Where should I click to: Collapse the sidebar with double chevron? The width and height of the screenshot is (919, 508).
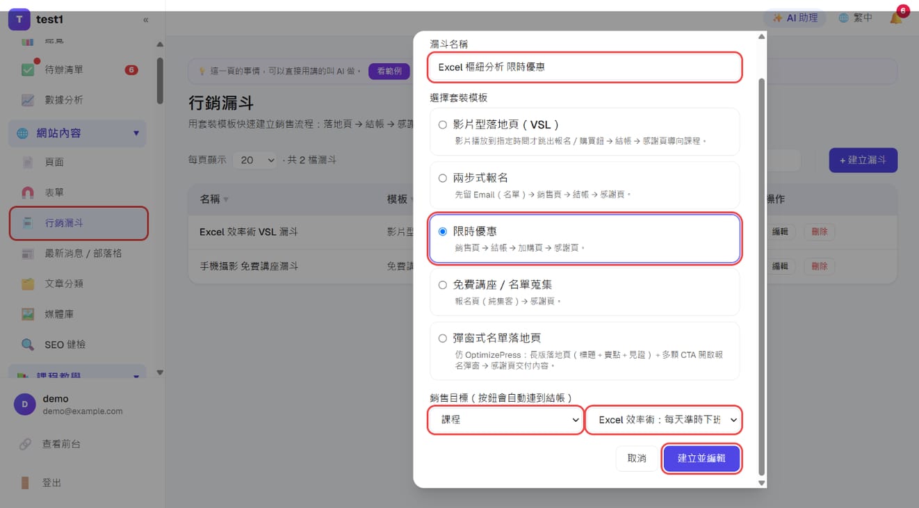point(145,20)
